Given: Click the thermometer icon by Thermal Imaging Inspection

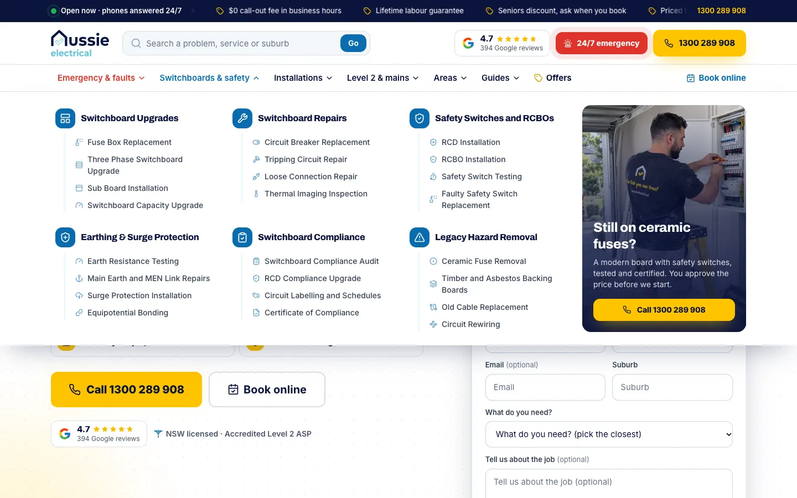Looking at the screenshot, I should pos(256,194).
